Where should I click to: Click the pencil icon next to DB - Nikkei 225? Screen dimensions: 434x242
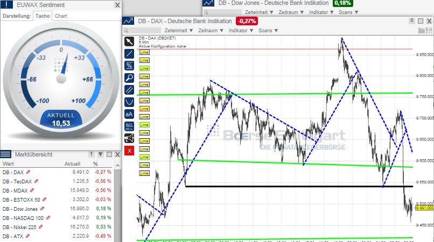pyautogui.click(x=41, y=227)
